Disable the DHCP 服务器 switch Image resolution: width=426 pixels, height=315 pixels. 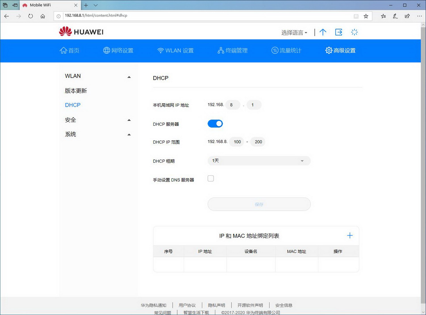pyautogui.click(x=215, y=123)
